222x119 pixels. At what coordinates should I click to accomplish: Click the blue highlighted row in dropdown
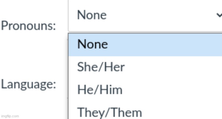[x=145, y=45]
